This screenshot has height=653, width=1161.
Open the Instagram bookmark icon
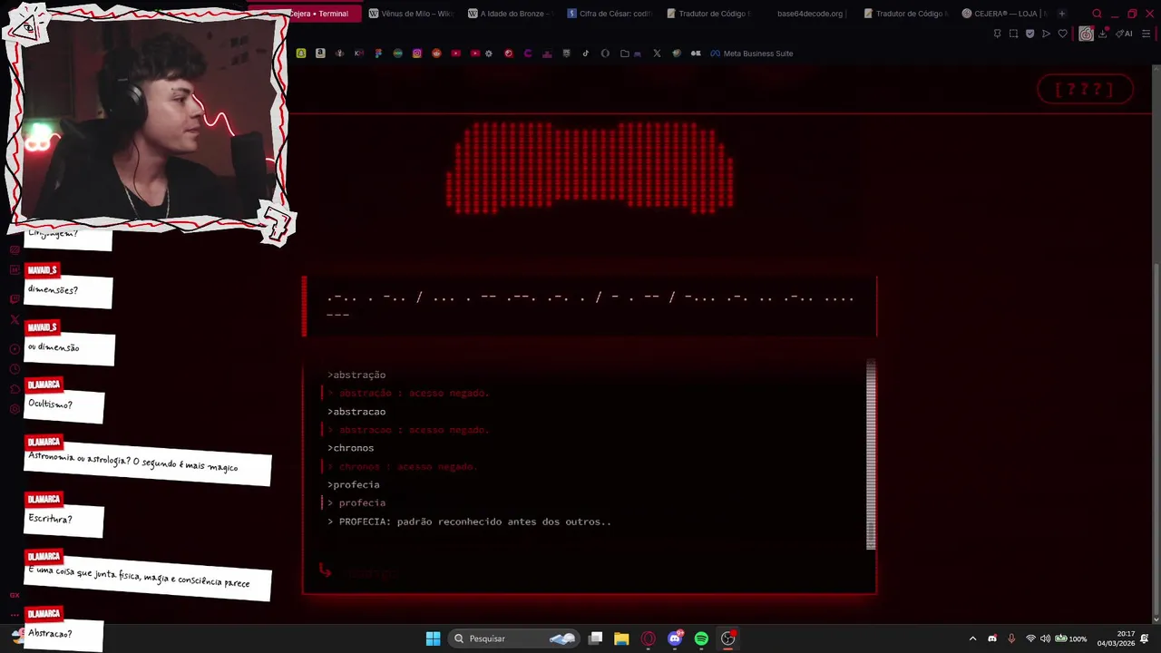coord(417,54)
